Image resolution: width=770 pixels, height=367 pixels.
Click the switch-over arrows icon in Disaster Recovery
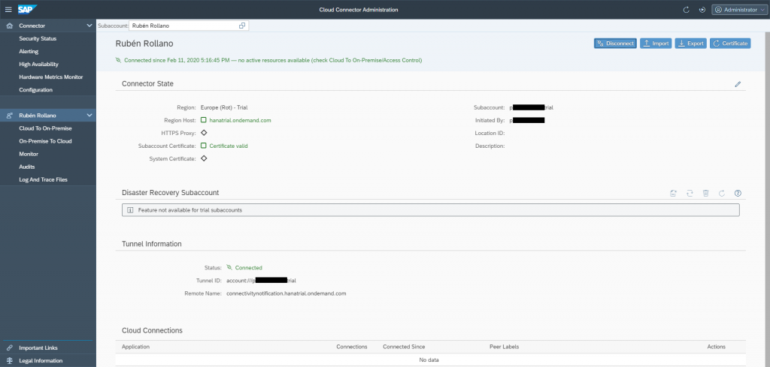(690, 193)
